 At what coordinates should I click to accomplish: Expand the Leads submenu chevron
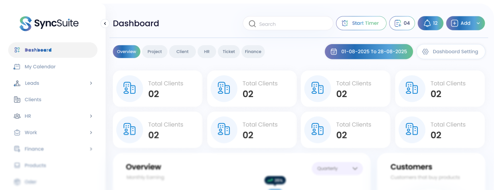coord(91,83)
